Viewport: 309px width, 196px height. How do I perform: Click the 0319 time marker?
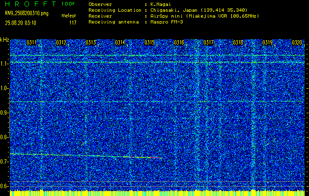coord(267,43)
